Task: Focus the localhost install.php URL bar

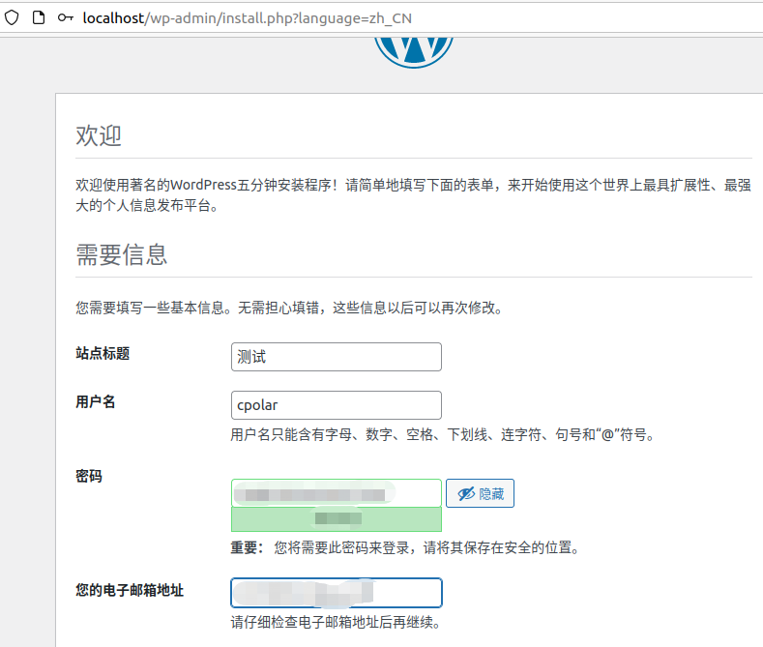Action: click(248, 18)
